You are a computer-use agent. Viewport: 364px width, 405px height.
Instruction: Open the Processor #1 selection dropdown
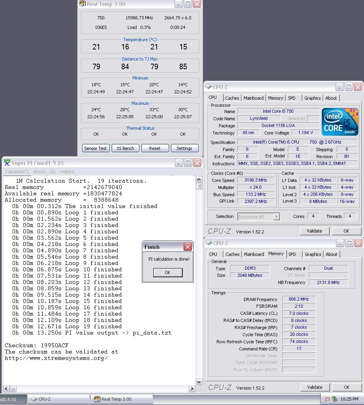coord(276,216)
